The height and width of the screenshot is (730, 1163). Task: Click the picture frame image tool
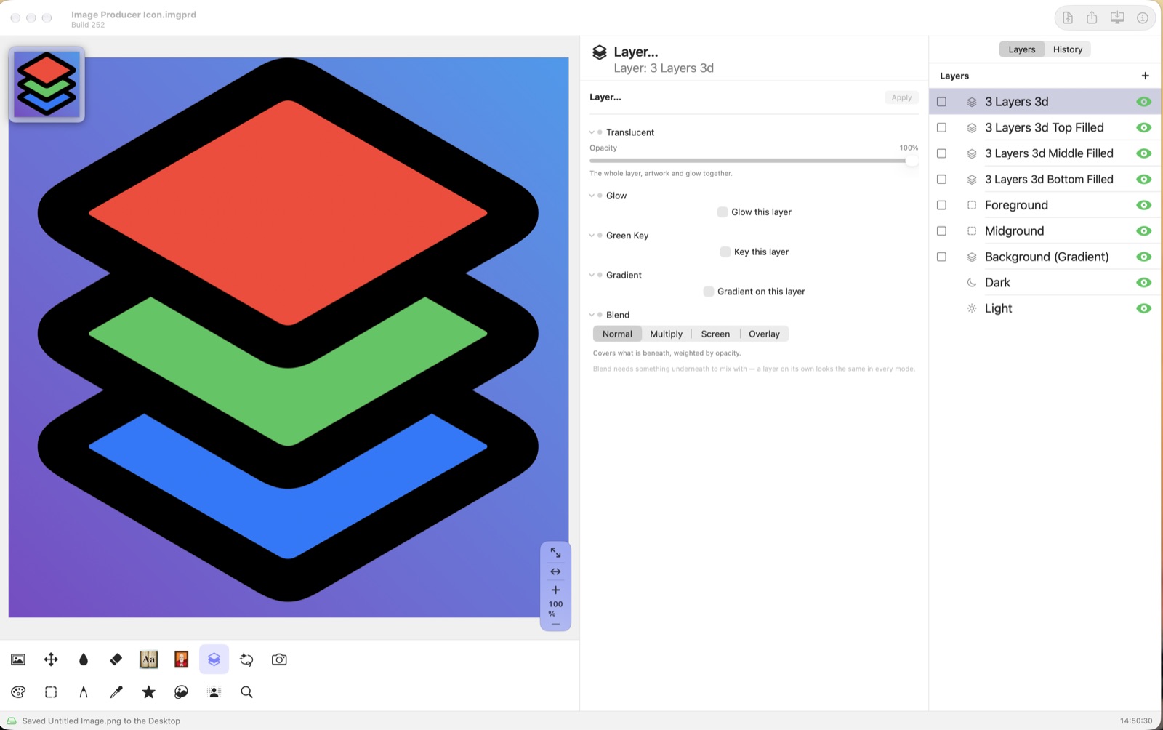(x=18, y=659)
